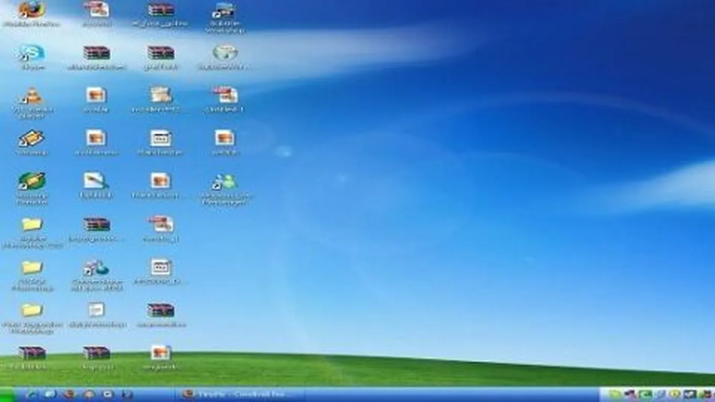The image size is (715, 402).
Task: Click the last Quick Launch icon before the Firefox taskbar button
Action: [x=127, y=395]
